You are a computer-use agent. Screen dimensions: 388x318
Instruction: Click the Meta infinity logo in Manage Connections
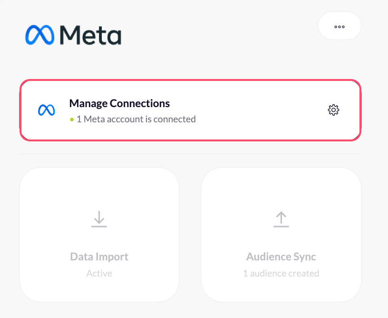(x=46, y=110)
